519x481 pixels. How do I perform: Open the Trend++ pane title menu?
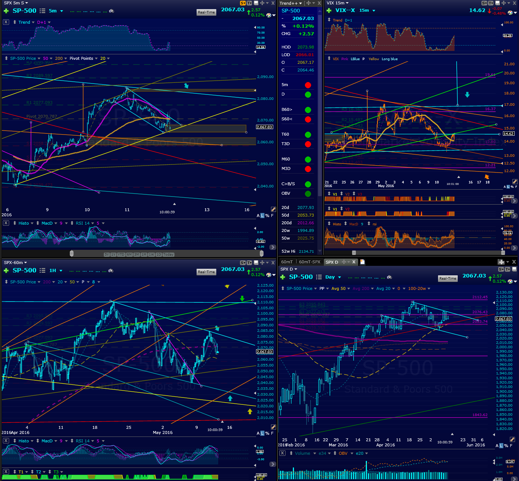click(291, 3)
